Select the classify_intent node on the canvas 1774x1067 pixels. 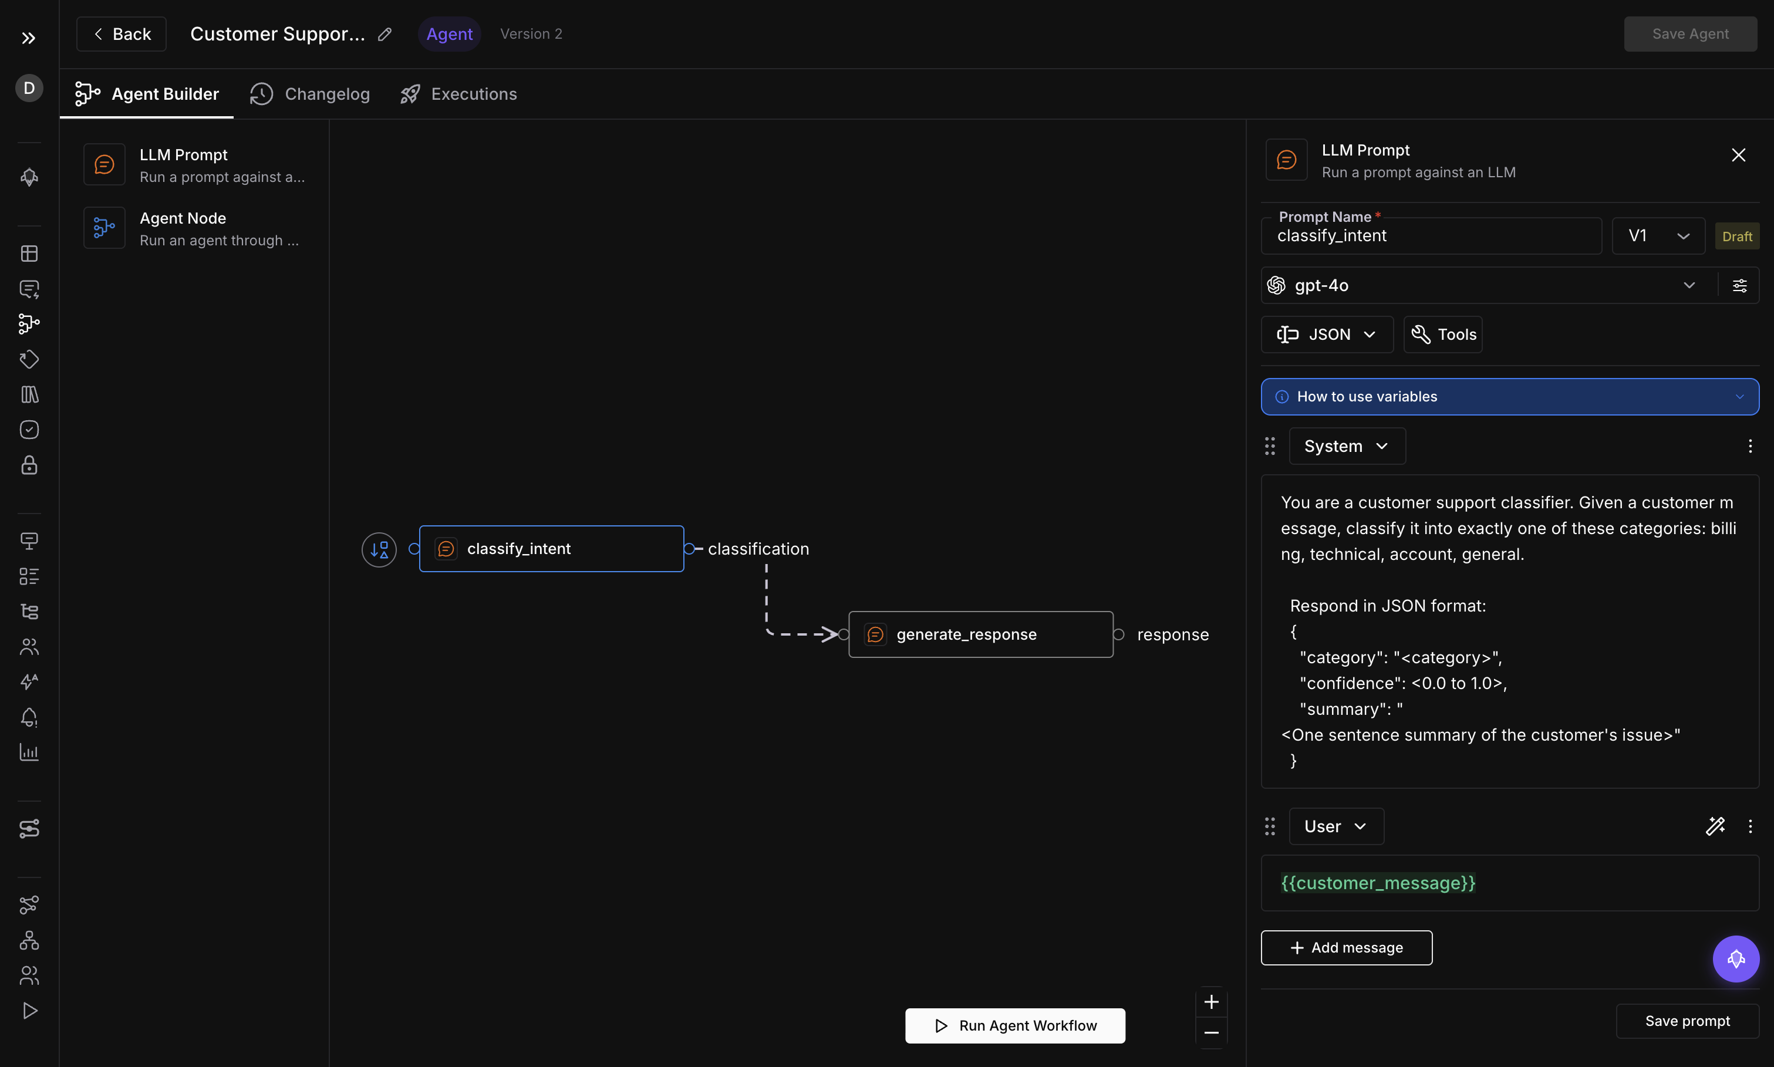(550, 548)
